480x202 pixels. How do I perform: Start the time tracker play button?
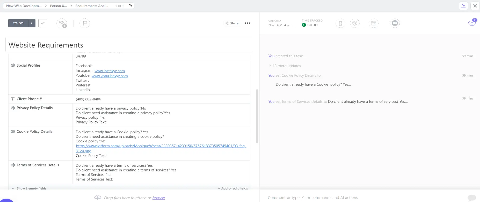[304, 25]
